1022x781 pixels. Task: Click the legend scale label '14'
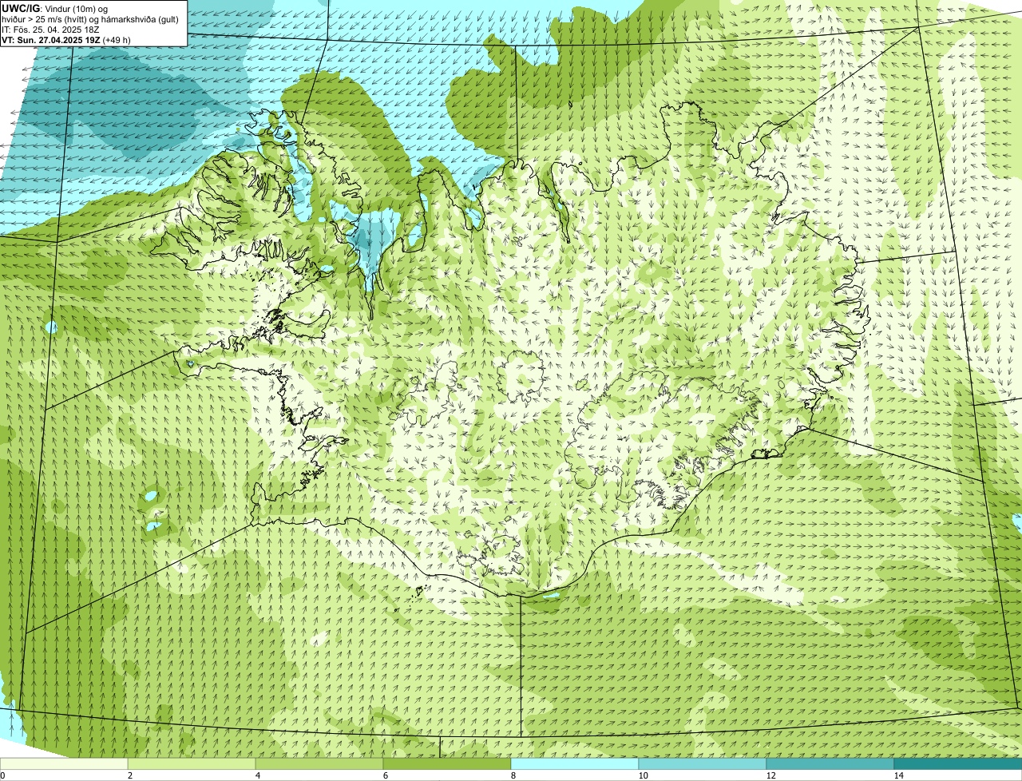(898, 775)
